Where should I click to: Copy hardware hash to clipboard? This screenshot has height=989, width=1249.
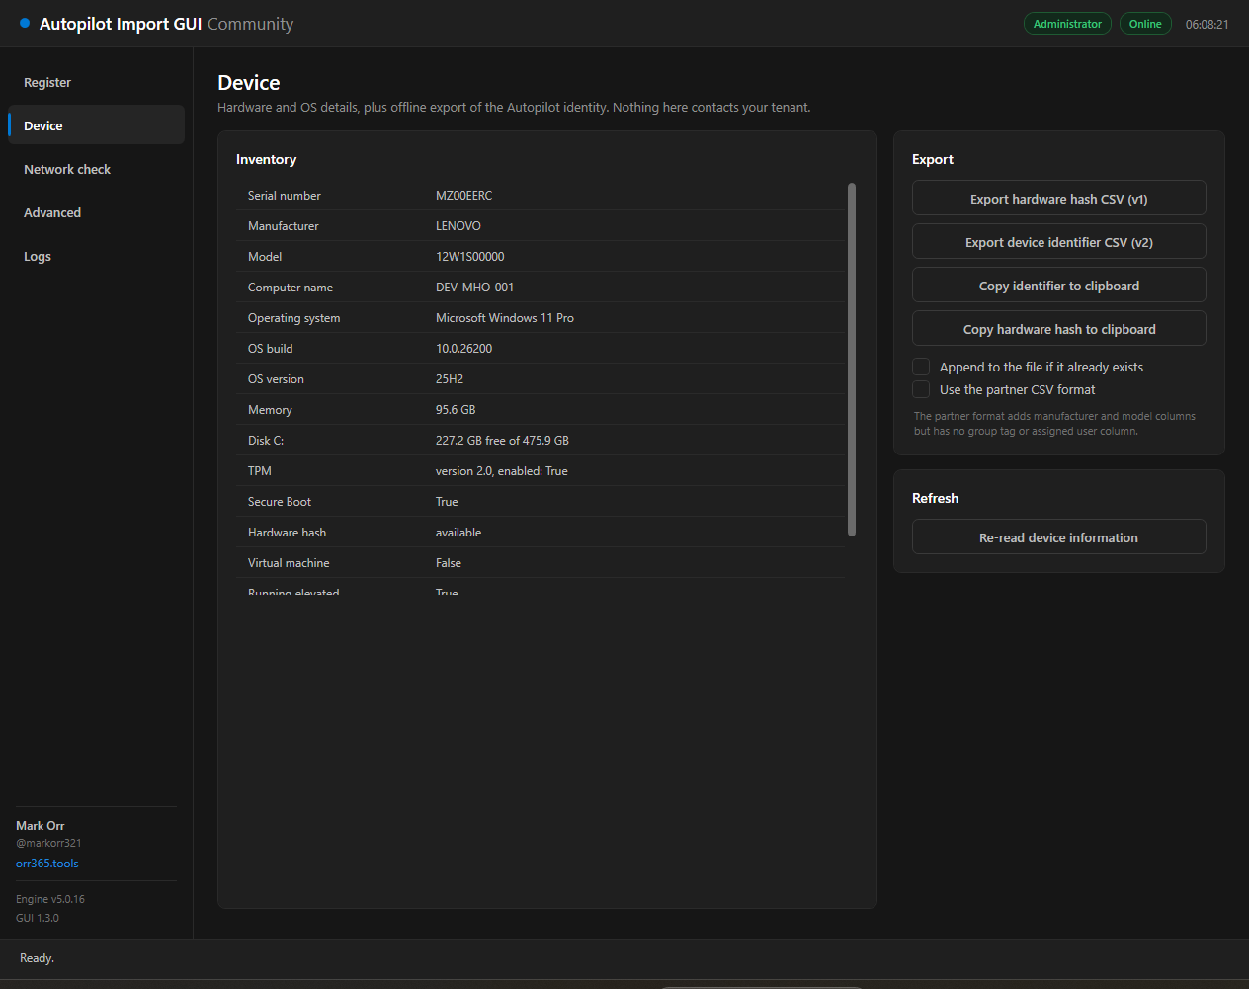(x=1058, y=329)
